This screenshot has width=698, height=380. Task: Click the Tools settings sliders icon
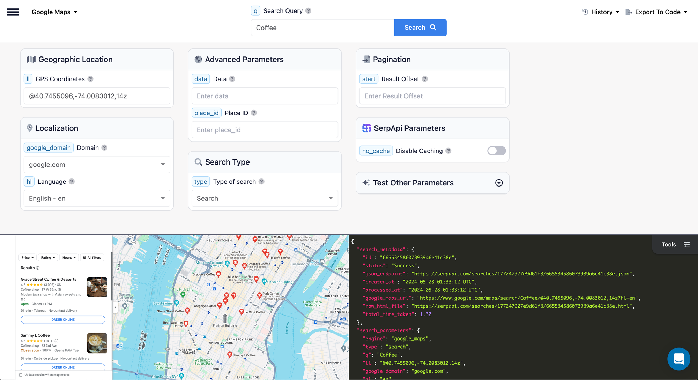pyautogui.click(x=686, y=244)
